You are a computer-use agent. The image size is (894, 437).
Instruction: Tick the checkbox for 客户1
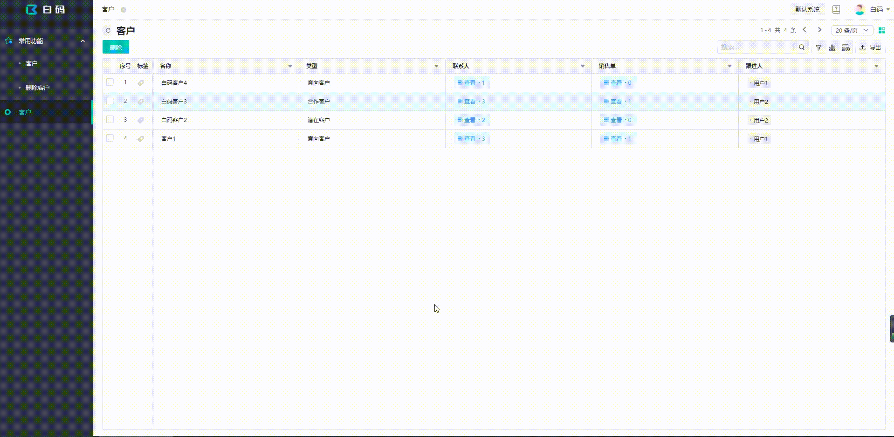(110, 138)
